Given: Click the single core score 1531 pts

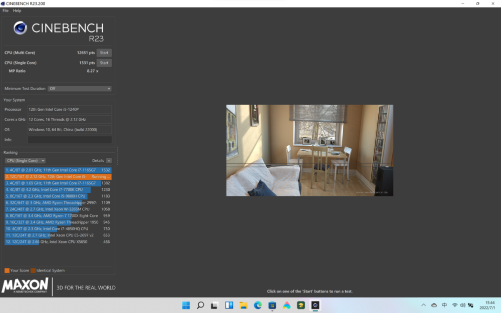Looking at the screenshot, I should coord(87,63).
